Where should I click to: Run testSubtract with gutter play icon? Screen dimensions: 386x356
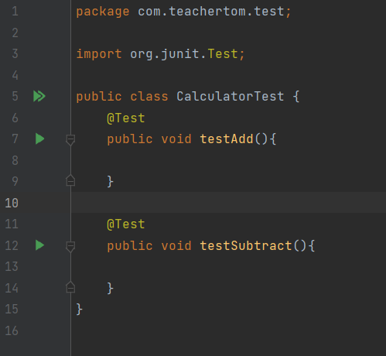(39, 245)
